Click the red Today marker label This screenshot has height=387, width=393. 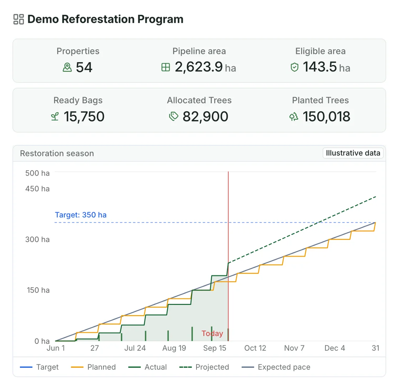[x=212, y=333]
